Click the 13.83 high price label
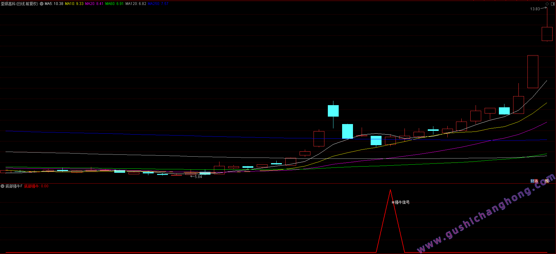The height and width of the screenshot is (254, 556). click(535, 9)
